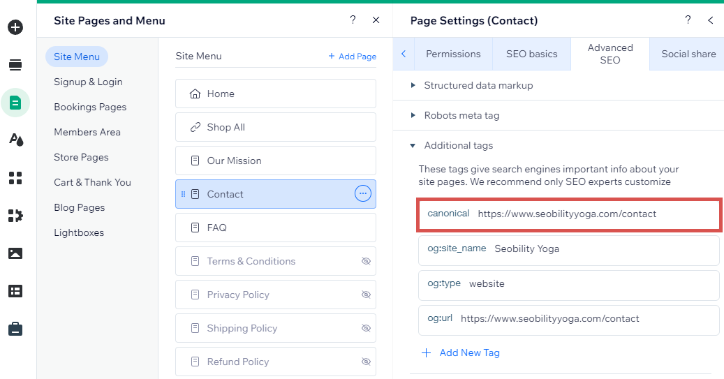This screenshot has height=379, width=724.
Task: Edit the og:url tag field
Action: point(569,320)
